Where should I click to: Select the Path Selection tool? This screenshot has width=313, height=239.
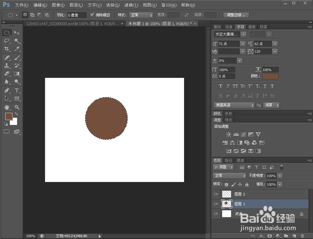pos(7,98)
